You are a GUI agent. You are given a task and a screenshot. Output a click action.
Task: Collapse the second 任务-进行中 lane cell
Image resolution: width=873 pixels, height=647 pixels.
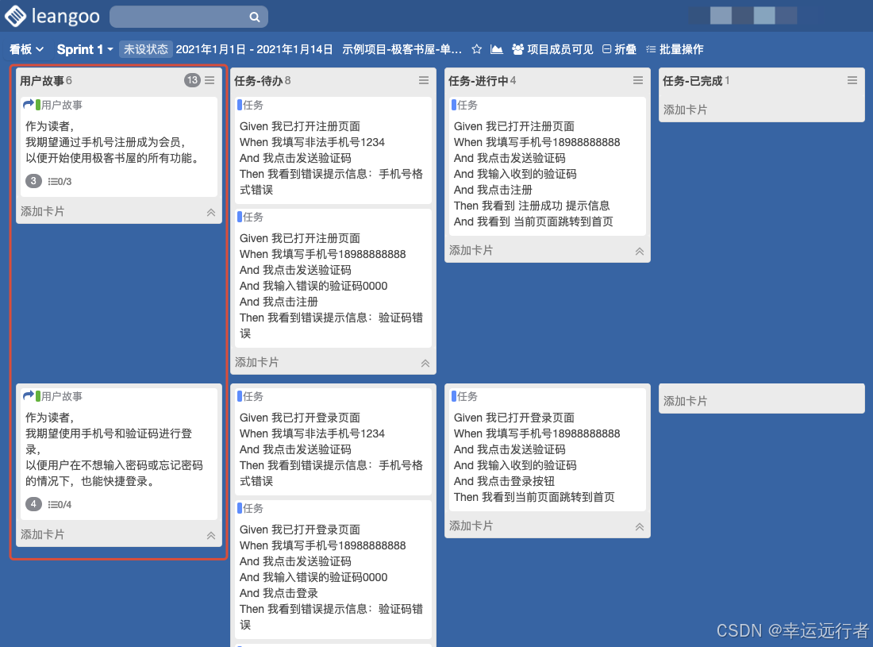[x=640, y=527]
